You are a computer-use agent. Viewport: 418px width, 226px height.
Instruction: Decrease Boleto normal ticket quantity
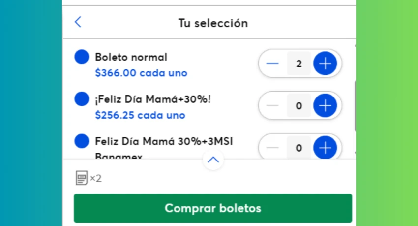click(272, 64)
